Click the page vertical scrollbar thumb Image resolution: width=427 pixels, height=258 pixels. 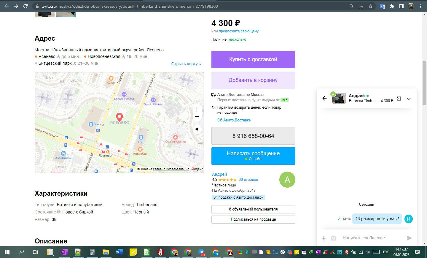(x=424, y=83)
